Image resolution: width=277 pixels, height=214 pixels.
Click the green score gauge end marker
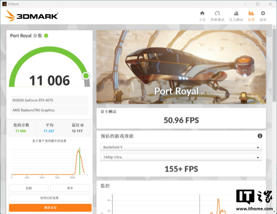86,75
